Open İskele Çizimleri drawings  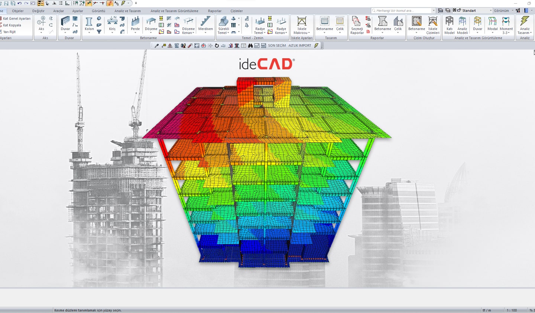click(x=433, y=25)
